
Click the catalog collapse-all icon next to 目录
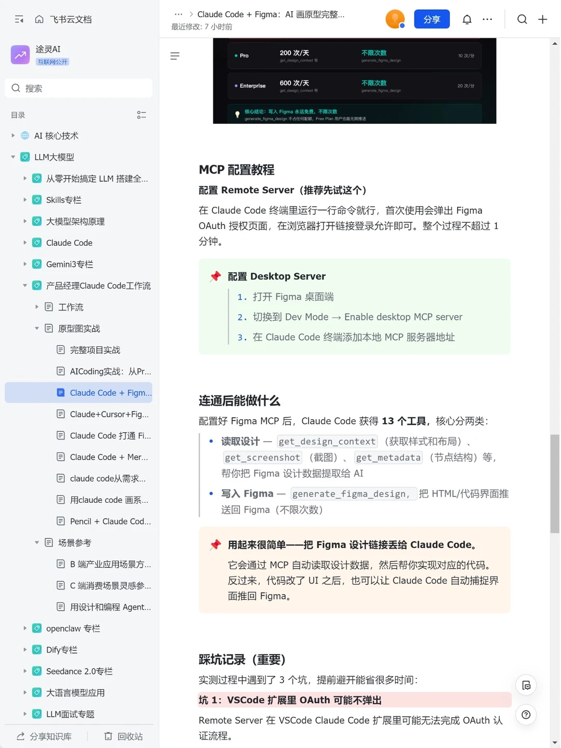pyautogui.click(x=141, y=115)
